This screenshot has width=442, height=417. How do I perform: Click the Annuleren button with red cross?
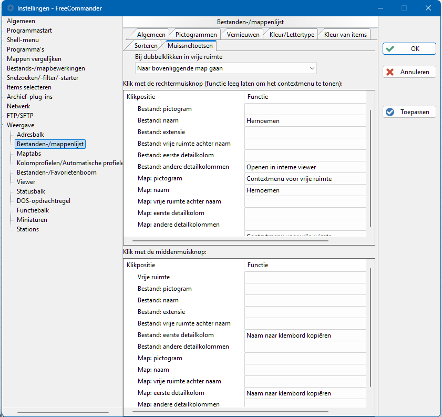[409, 72]
